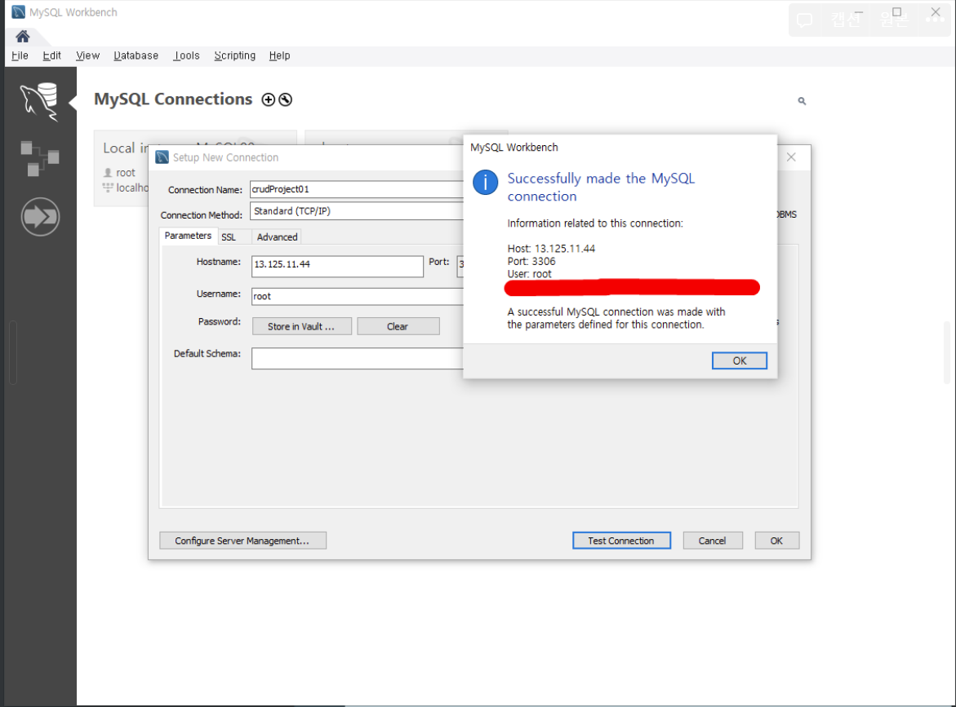Click the Clear password button
This screenshot has width=956, height=707.
[398, 326]
